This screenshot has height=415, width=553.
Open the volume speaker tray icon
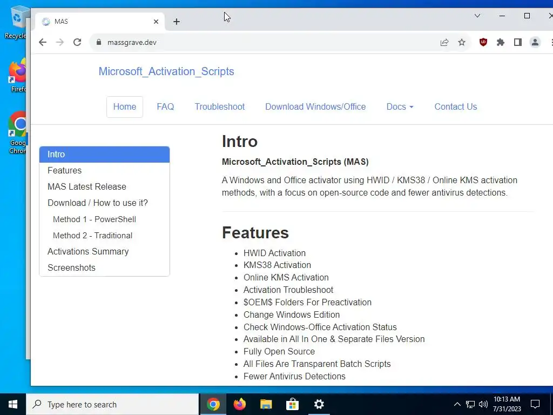point(483,404)
